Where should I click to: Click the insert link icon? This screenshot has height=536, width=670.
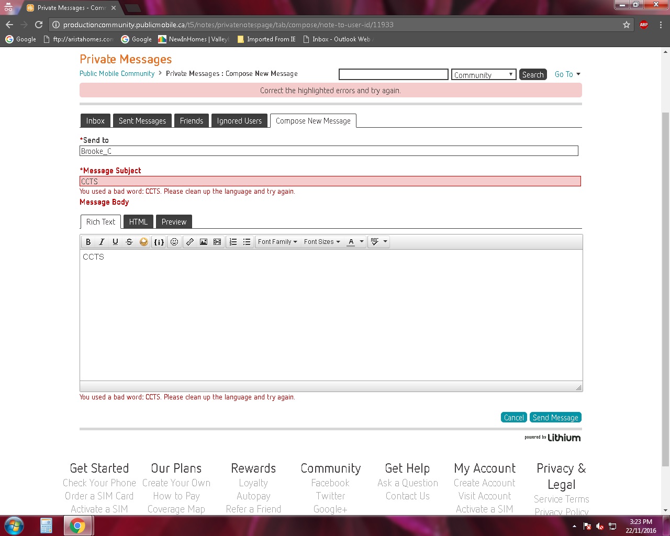190,242
